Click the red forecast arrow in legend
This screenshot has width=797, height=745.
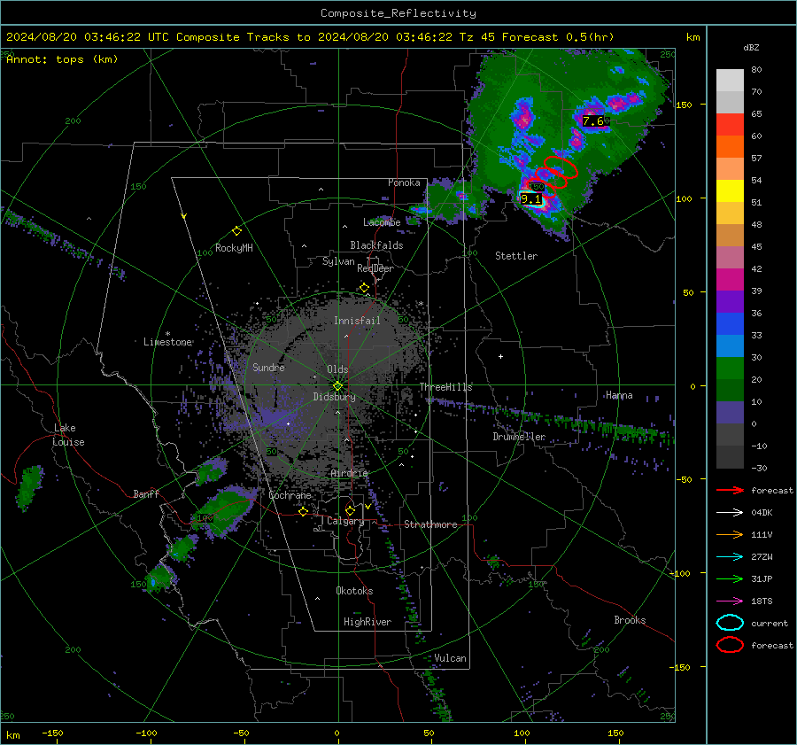pyautogui.click(x=730, y=490)
